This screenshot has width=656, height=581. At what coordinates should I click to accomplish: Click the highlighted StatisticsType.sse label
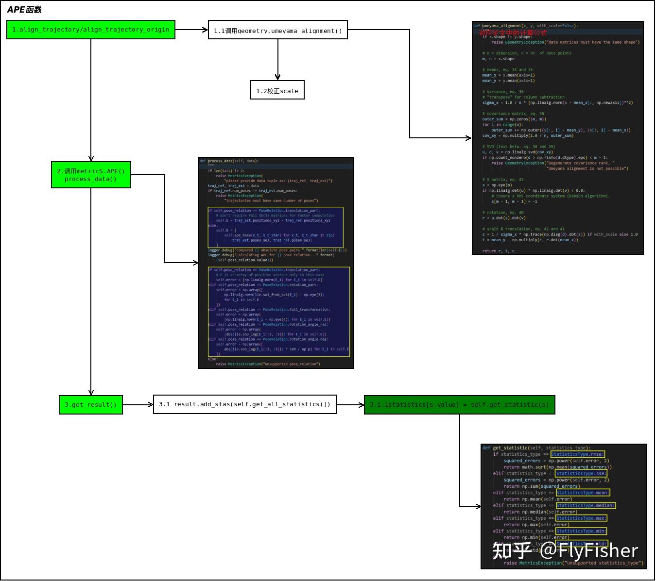coord(582,473)
